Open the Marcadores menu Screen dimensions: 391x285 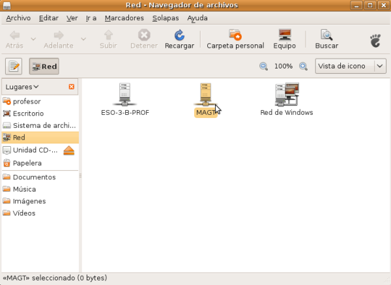125,18
